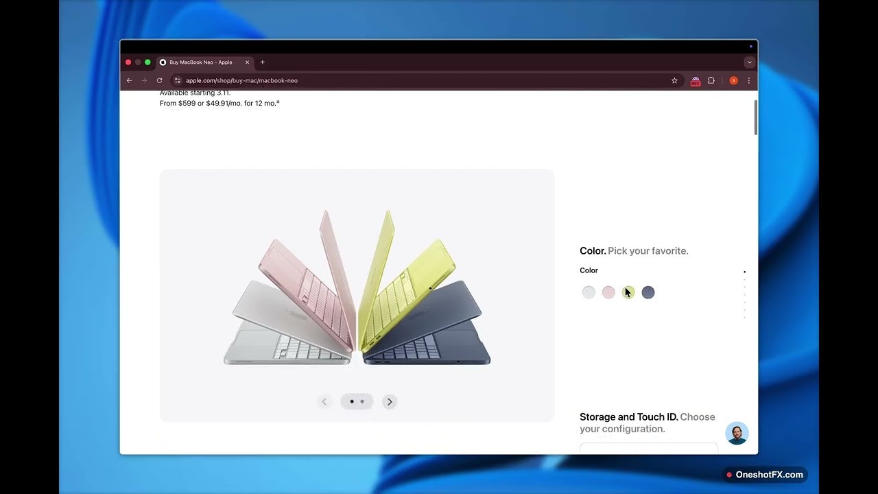Open the Chrome profile avatar
Viewport: 878px width, 494px height.
pos(733,80)
